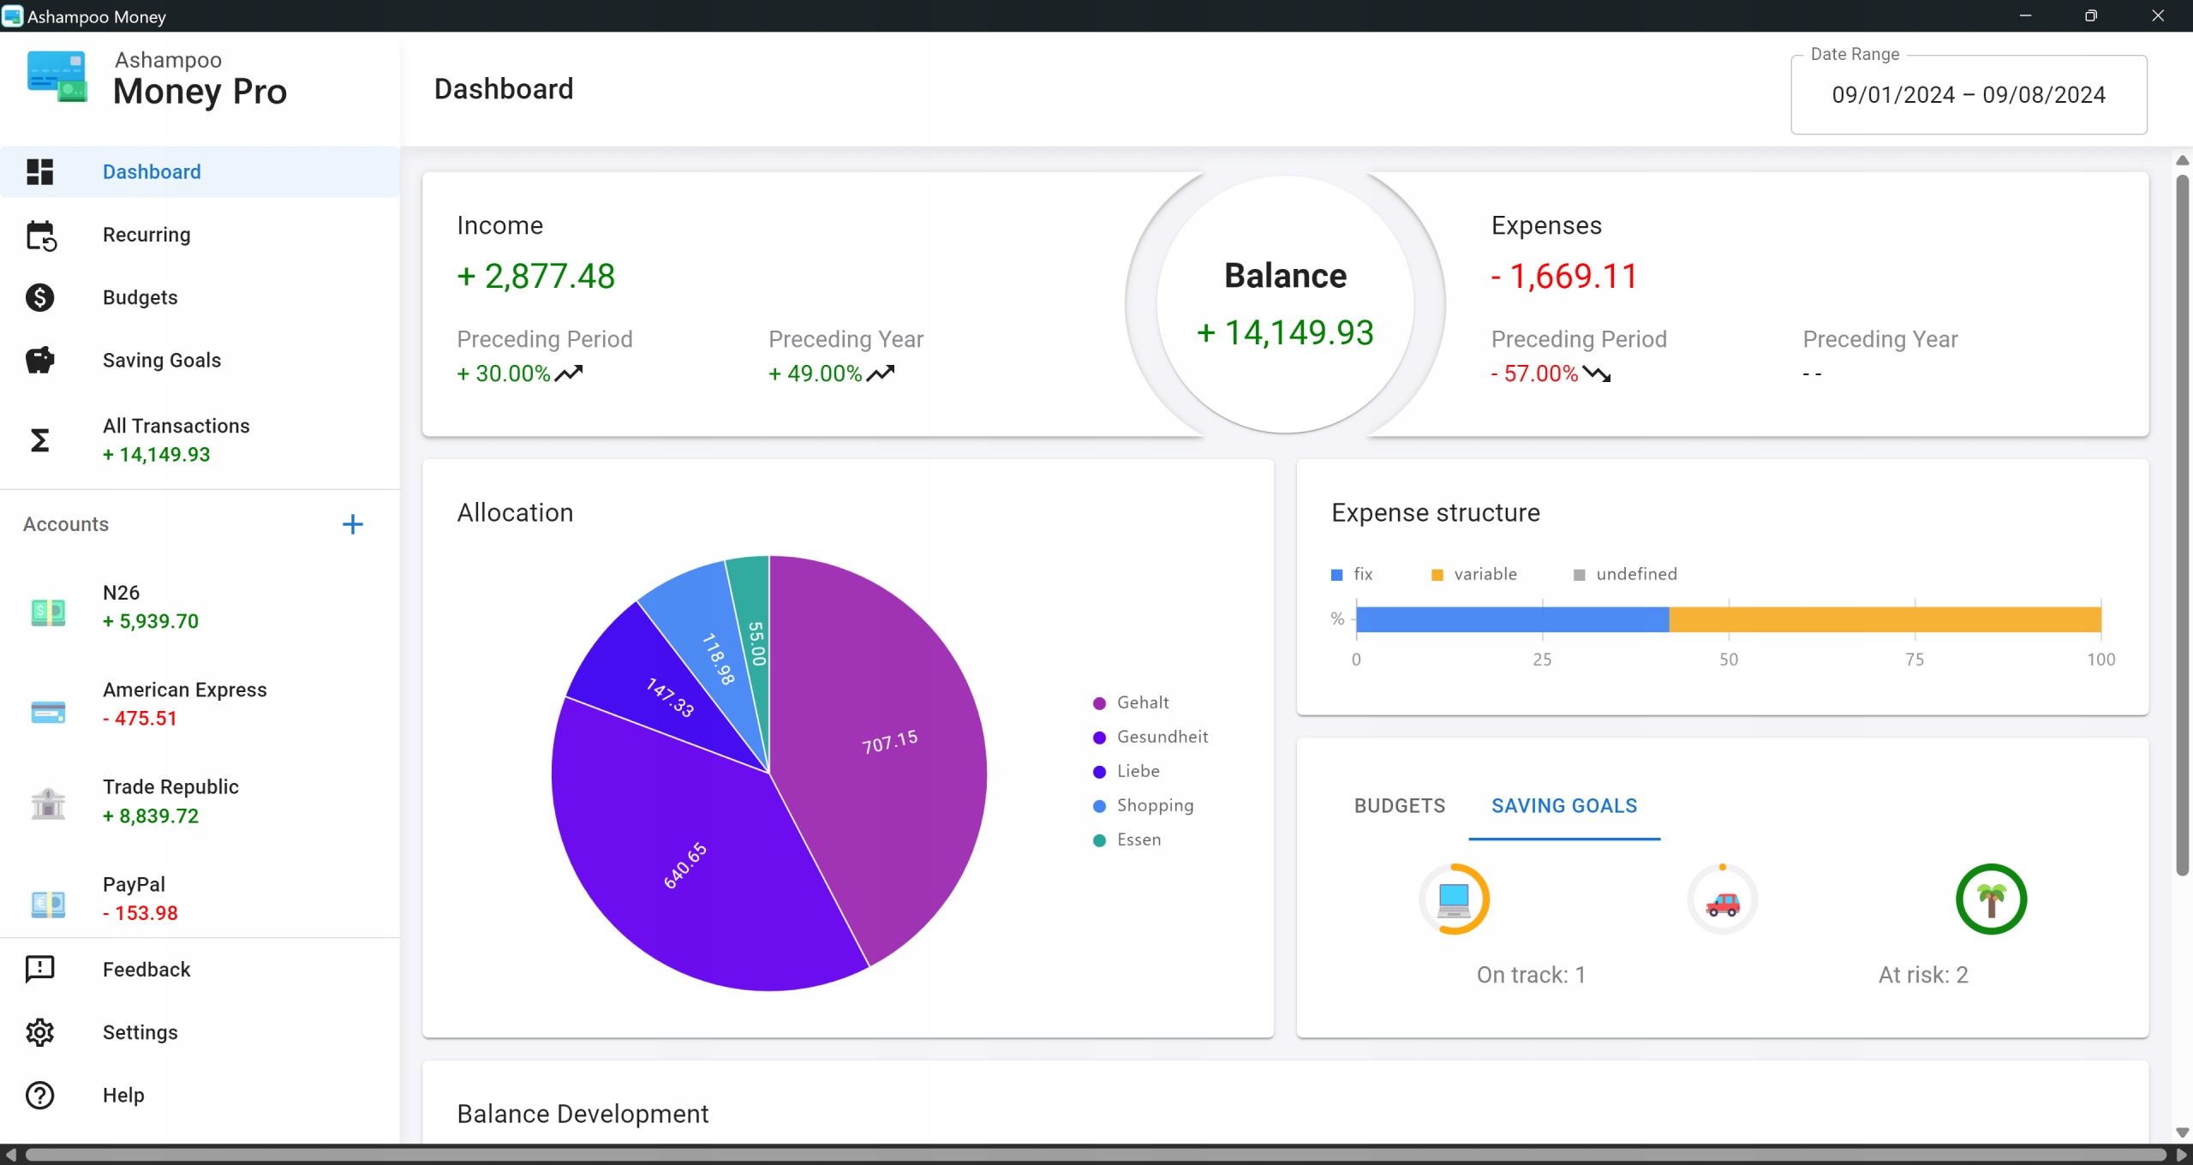
Task: Toggle the Gehalt legend entry
Action: click(1142, 702)
